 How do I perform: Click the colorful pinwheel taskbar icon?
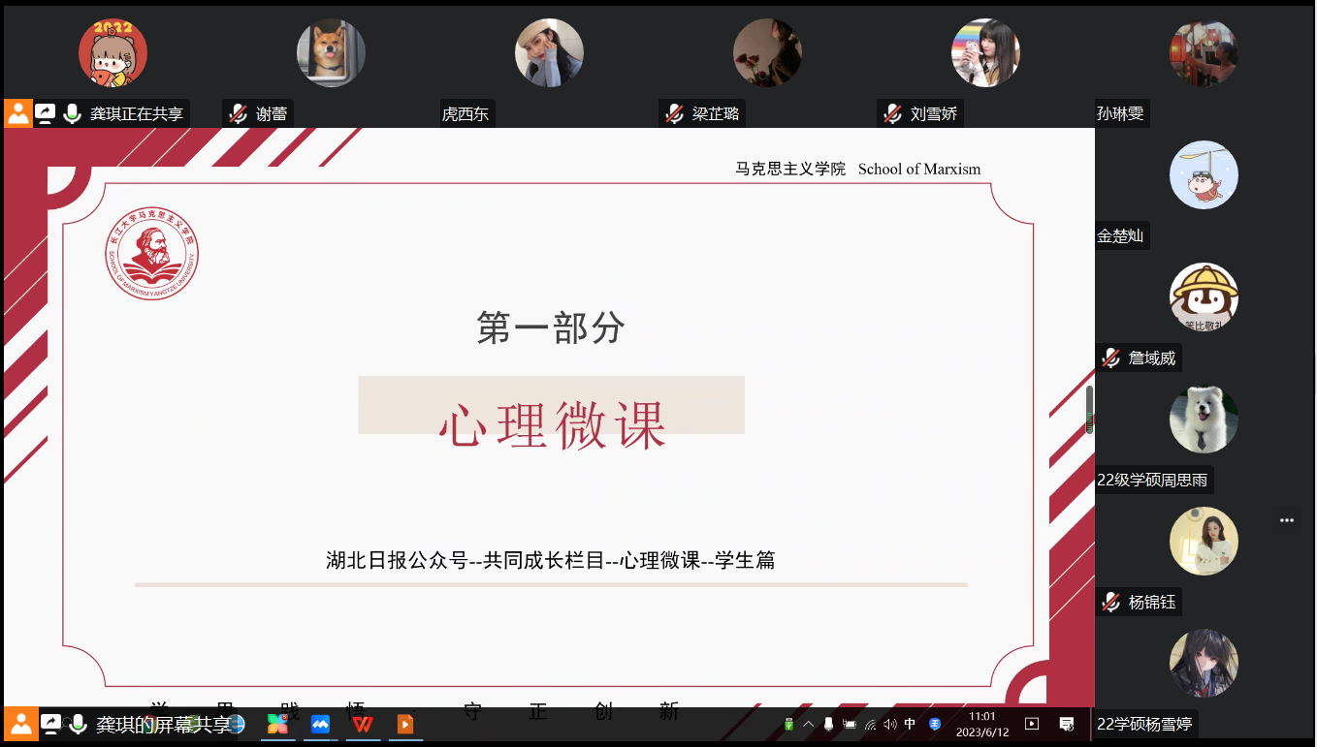click(x=278, y=724)
